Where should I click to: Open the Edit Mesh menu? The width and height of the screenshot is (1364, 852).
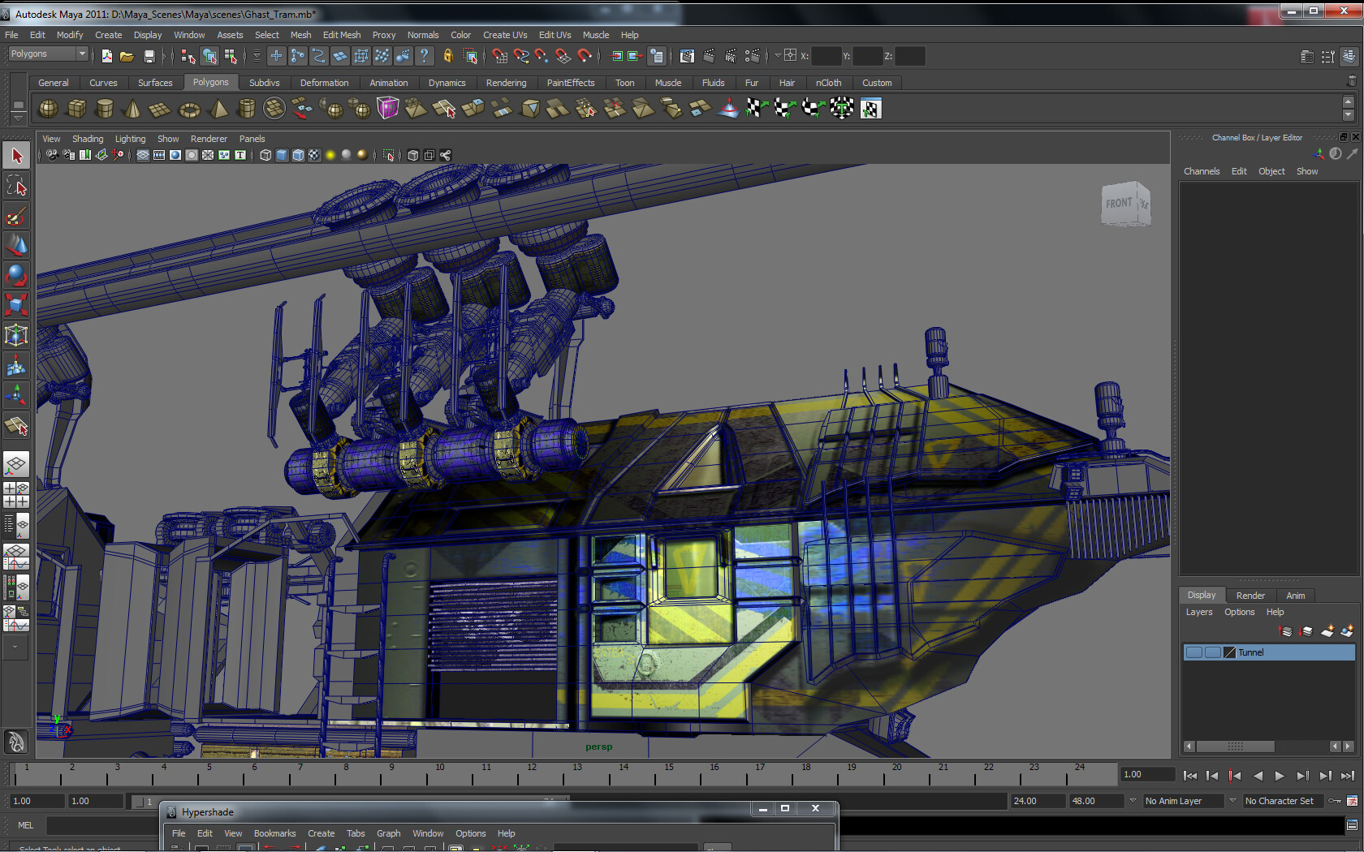(341, 35)
